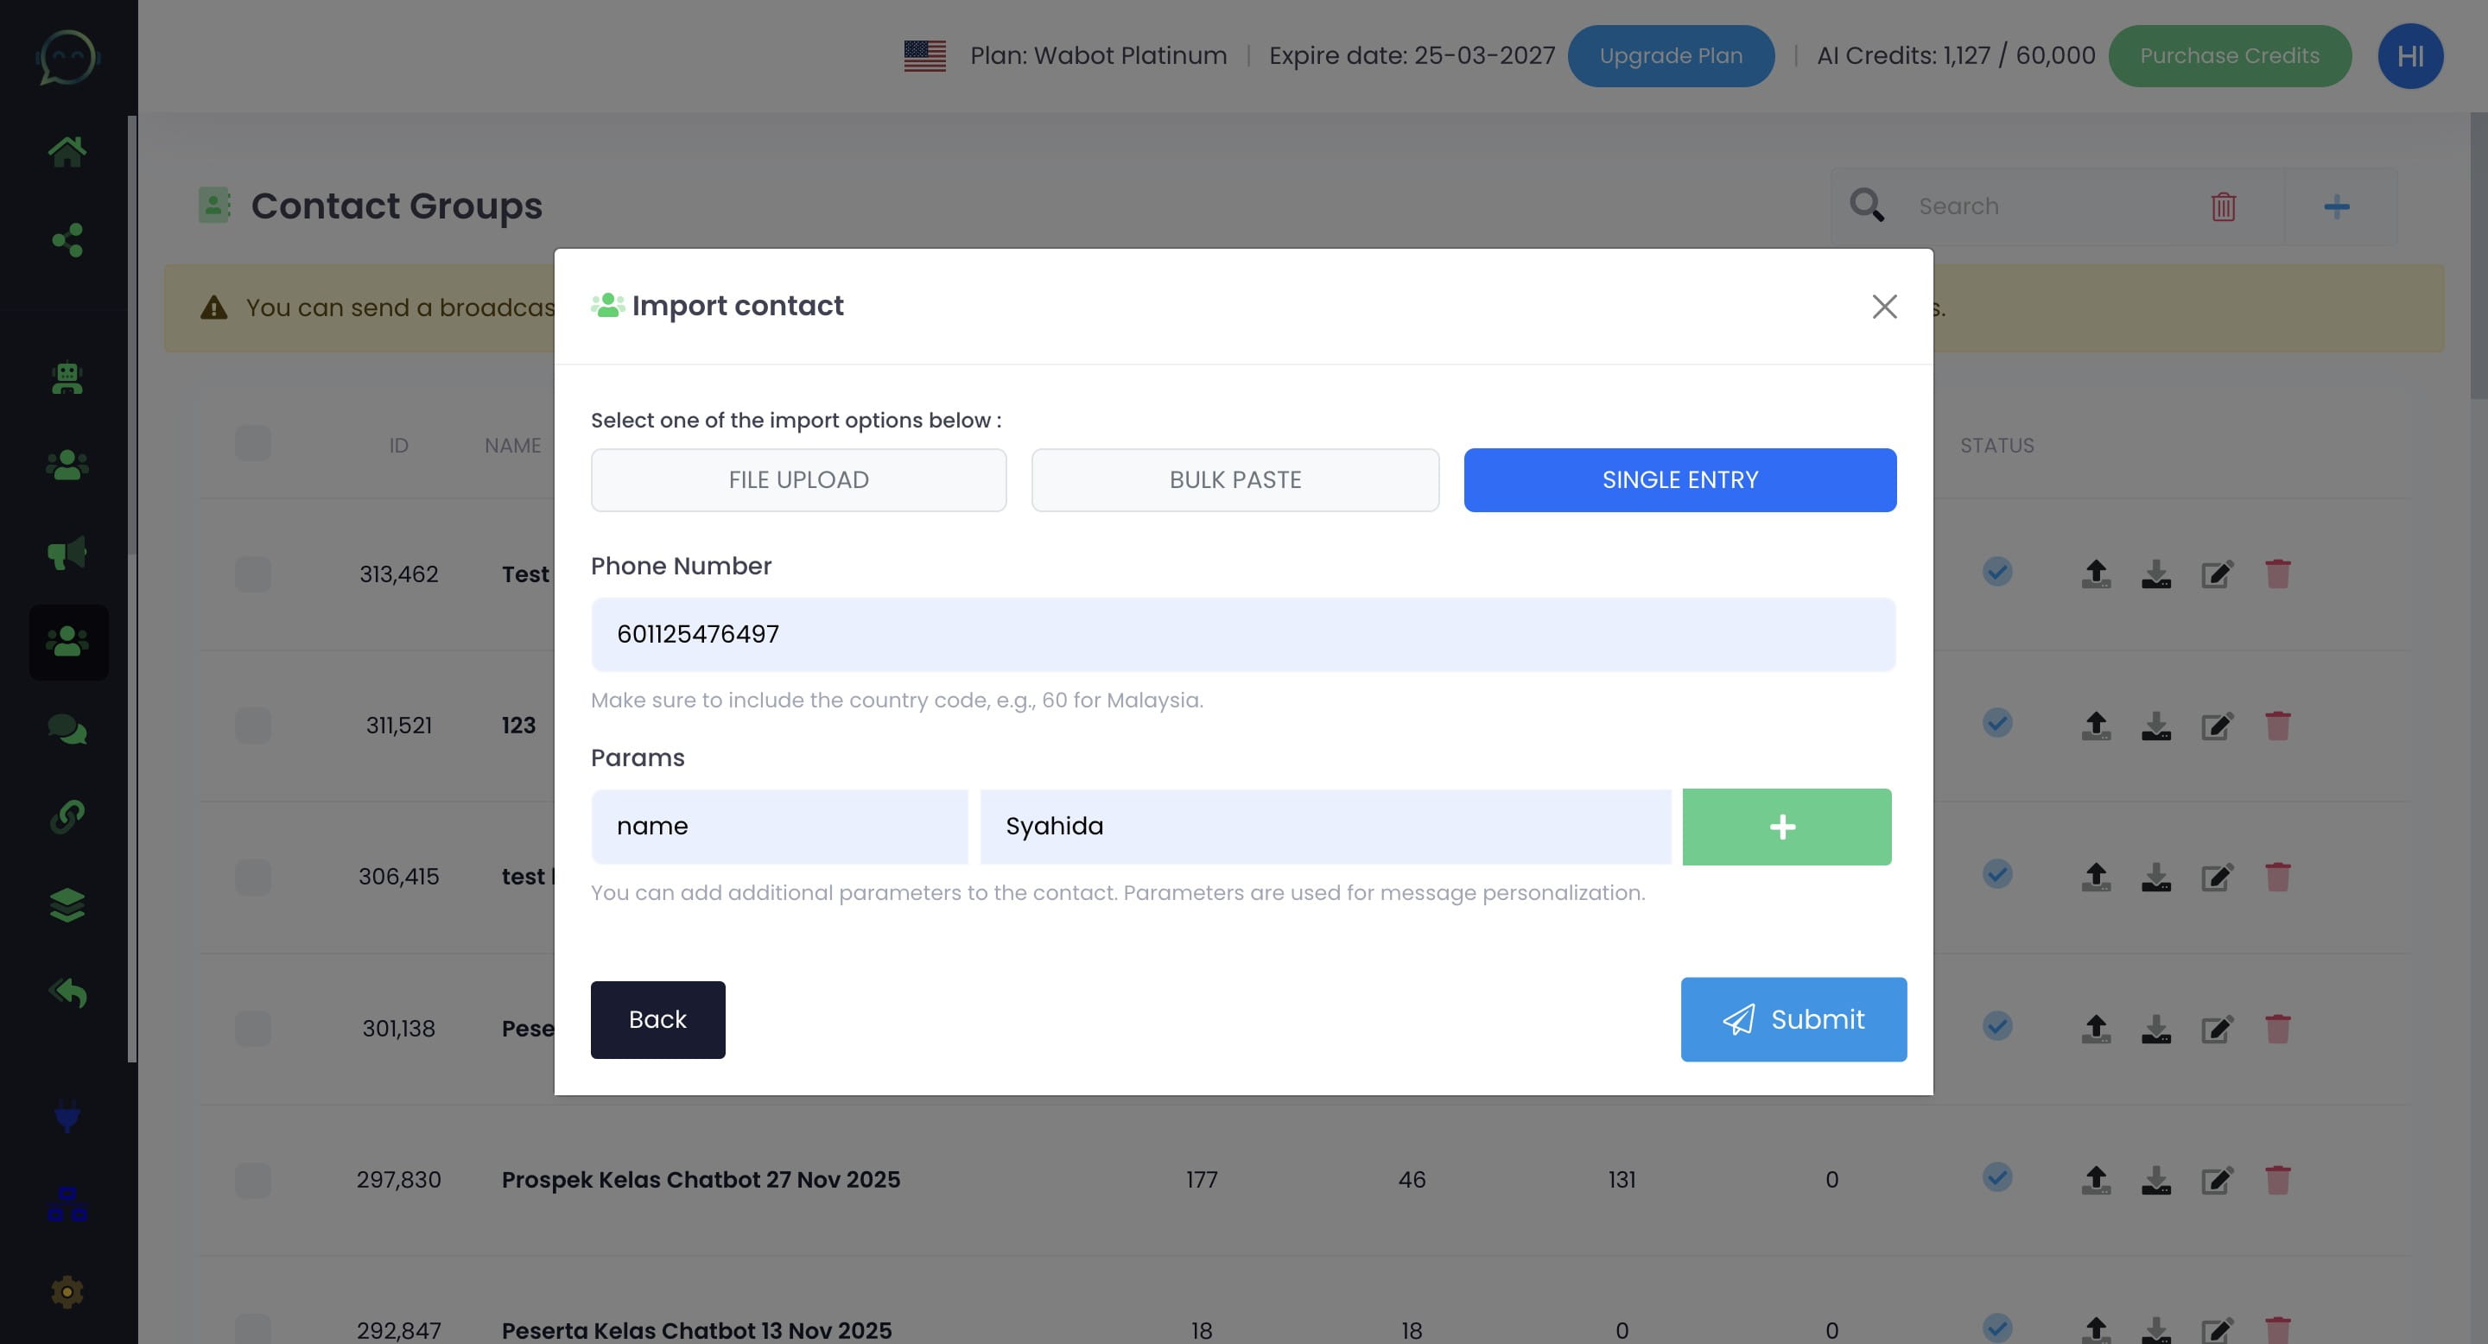2488x1344 pixels.
Task: Click the upload icon on the 313,462 row
Action: click(2094, 573)
